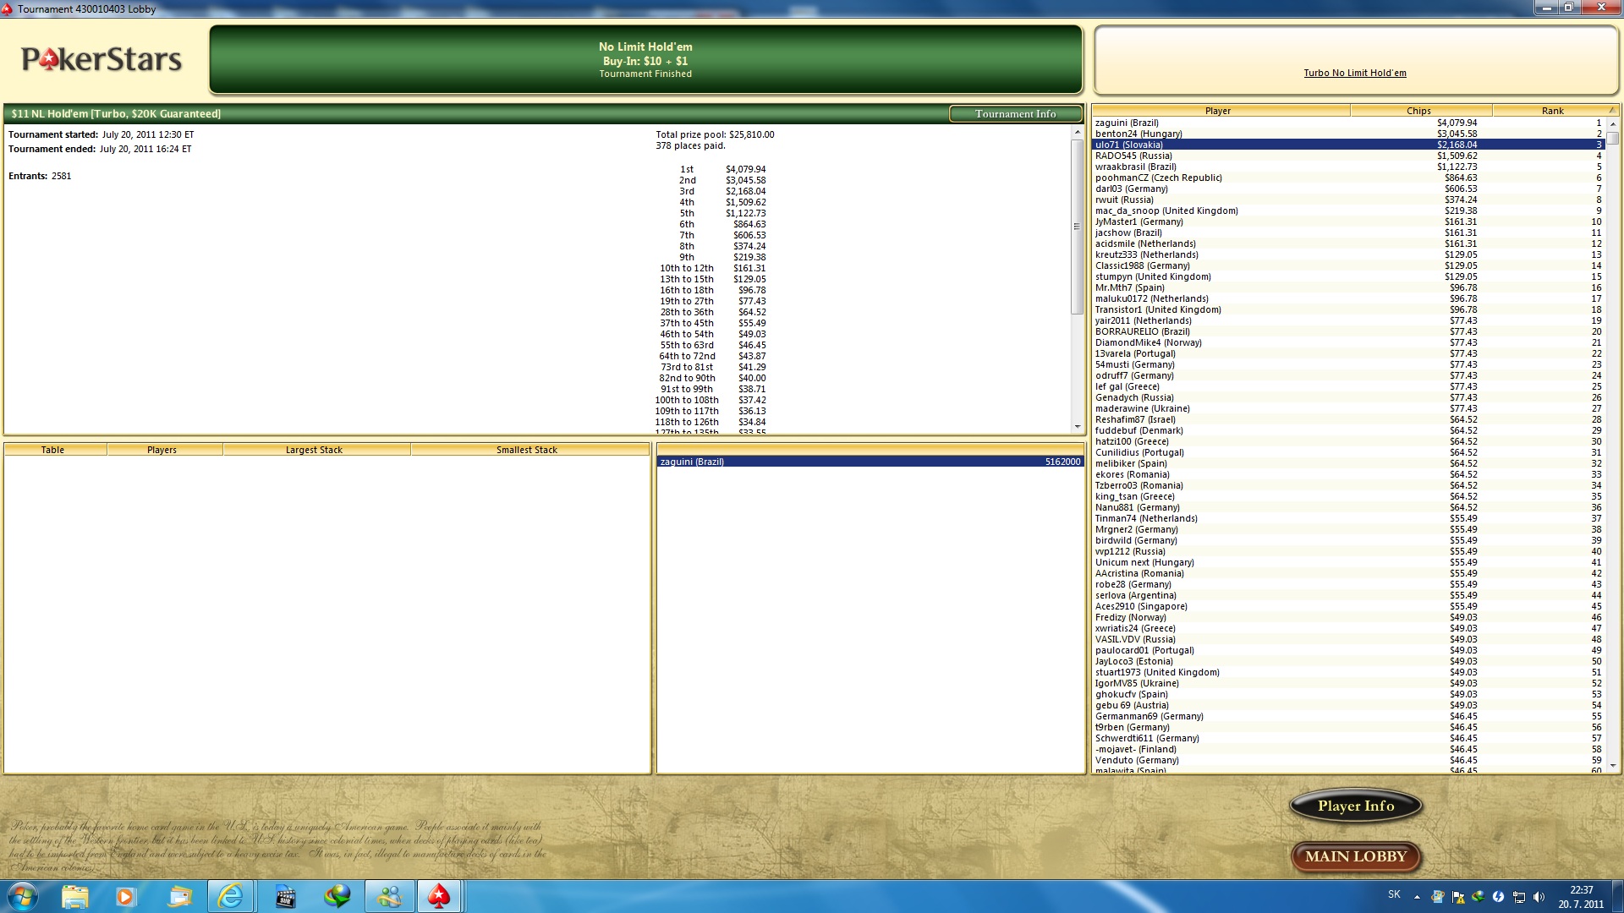Open the system clock showing 22:37
This screenshot has width=1624, height=913.
[1581, 897]
